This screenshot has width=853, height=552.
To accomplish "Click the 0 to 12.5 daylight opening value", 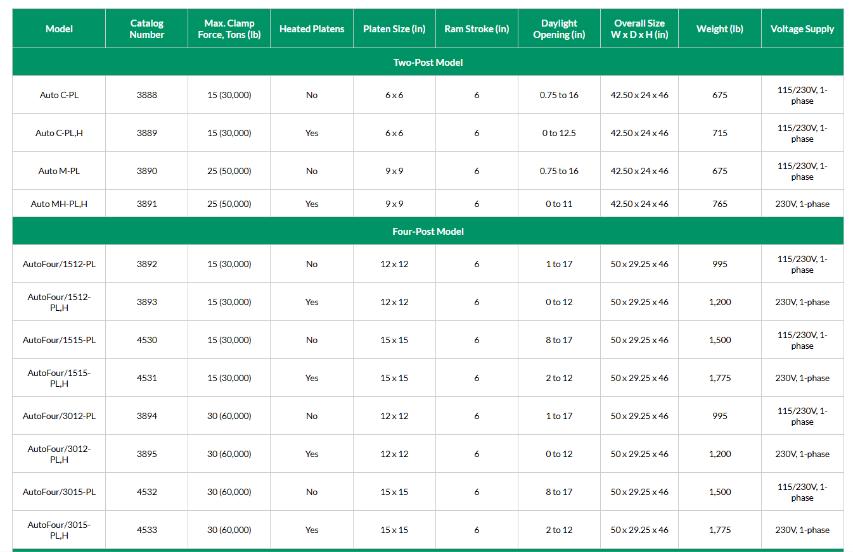I will [x=559, y=133].
